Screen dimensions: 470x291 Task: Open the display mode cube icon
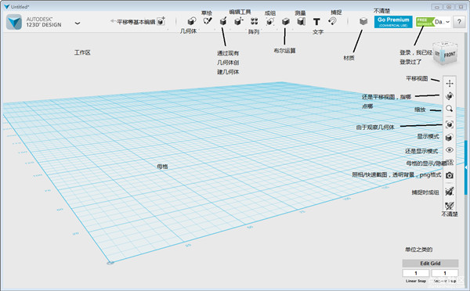[450, 137]
